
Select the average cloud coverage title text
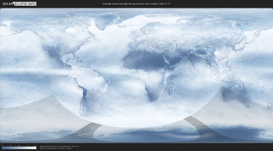coord(136,4)
